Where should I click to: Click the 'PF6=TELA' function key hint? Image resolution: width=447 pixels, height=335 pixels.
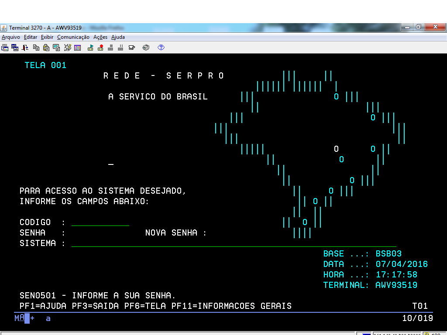pos(145,306)
